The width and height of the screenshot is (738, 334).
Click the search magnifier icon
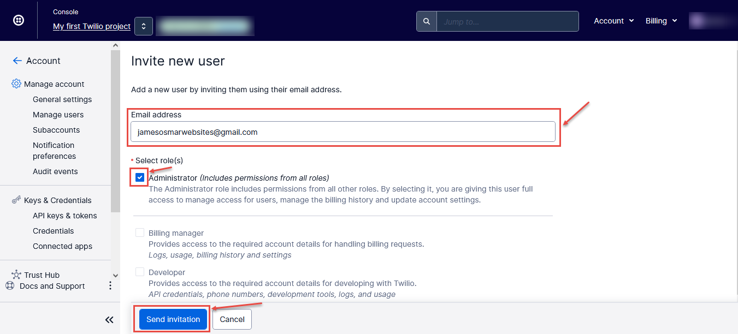(426, 21)
